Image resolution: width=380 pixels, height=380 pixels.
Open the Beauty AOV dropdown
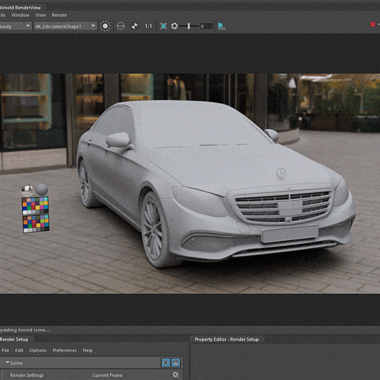pos(15,27)
